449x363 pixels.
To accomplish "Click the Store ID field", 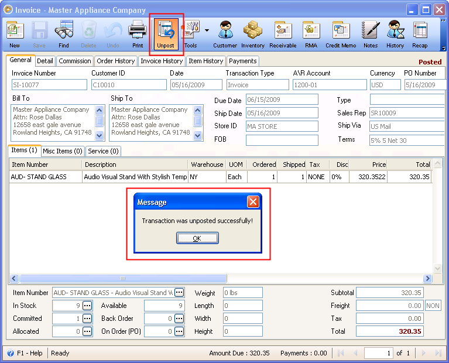I will (282, 126).
